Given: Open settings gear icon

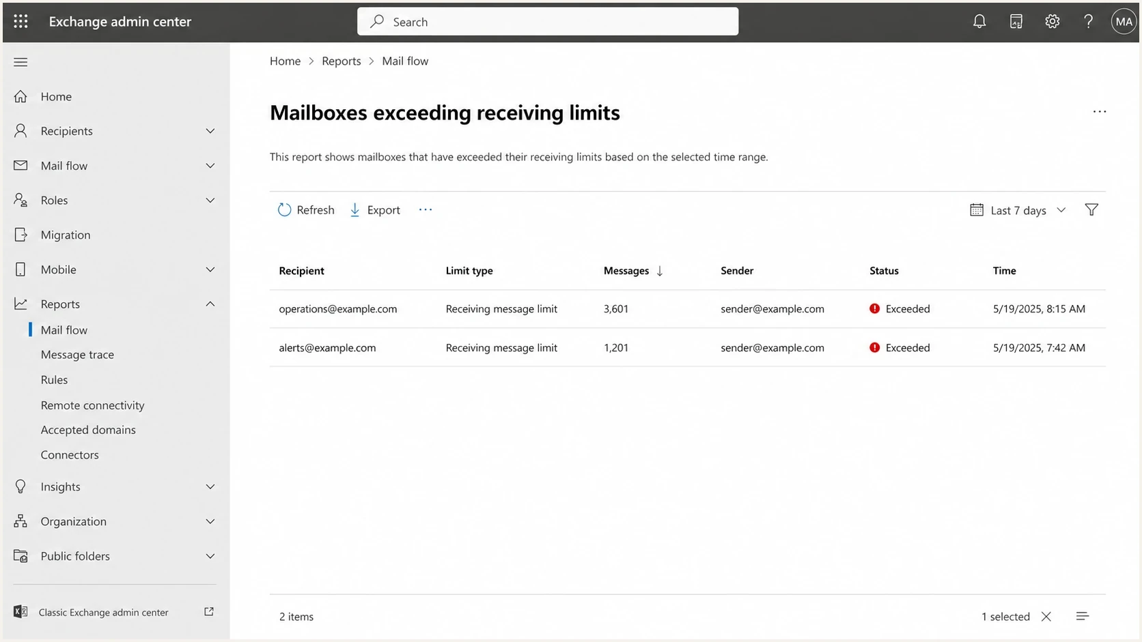Looking at the screenshot, I should [1053, 21].
